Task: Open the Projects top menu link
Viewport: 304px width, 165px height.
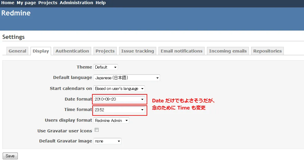Action: pos(48,3)
